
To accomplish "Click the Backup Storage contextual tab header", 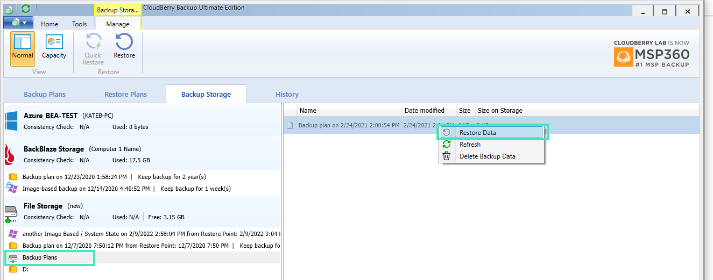I will tap(118, 10).
